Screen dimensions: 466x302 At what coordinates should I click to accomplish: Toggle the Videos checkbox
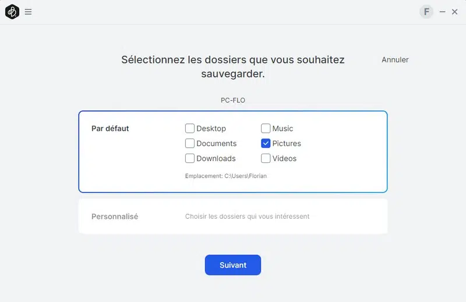pyautogui.click(x=266, y=158)
